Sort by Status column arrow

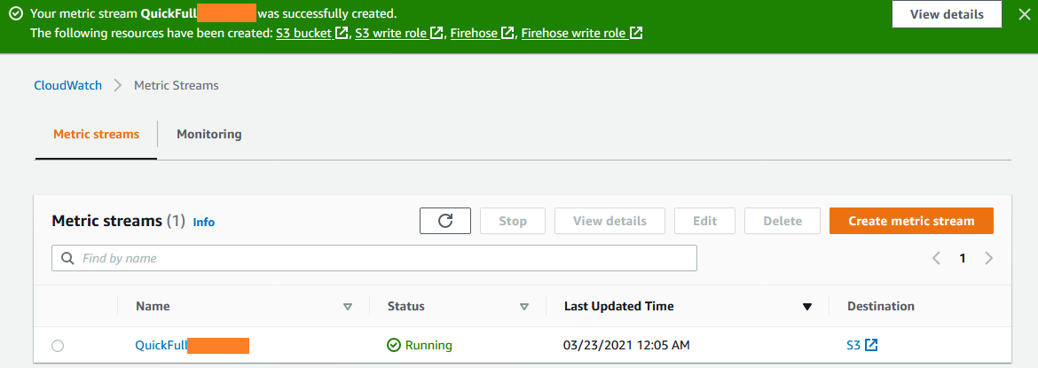coord(524,307)
